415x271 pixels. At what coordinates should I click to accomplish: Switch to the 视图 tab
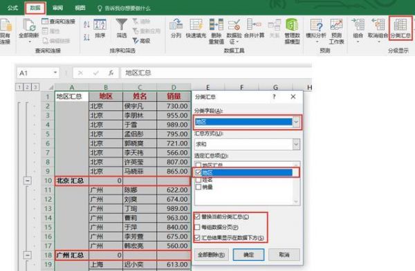pos(80,8)
